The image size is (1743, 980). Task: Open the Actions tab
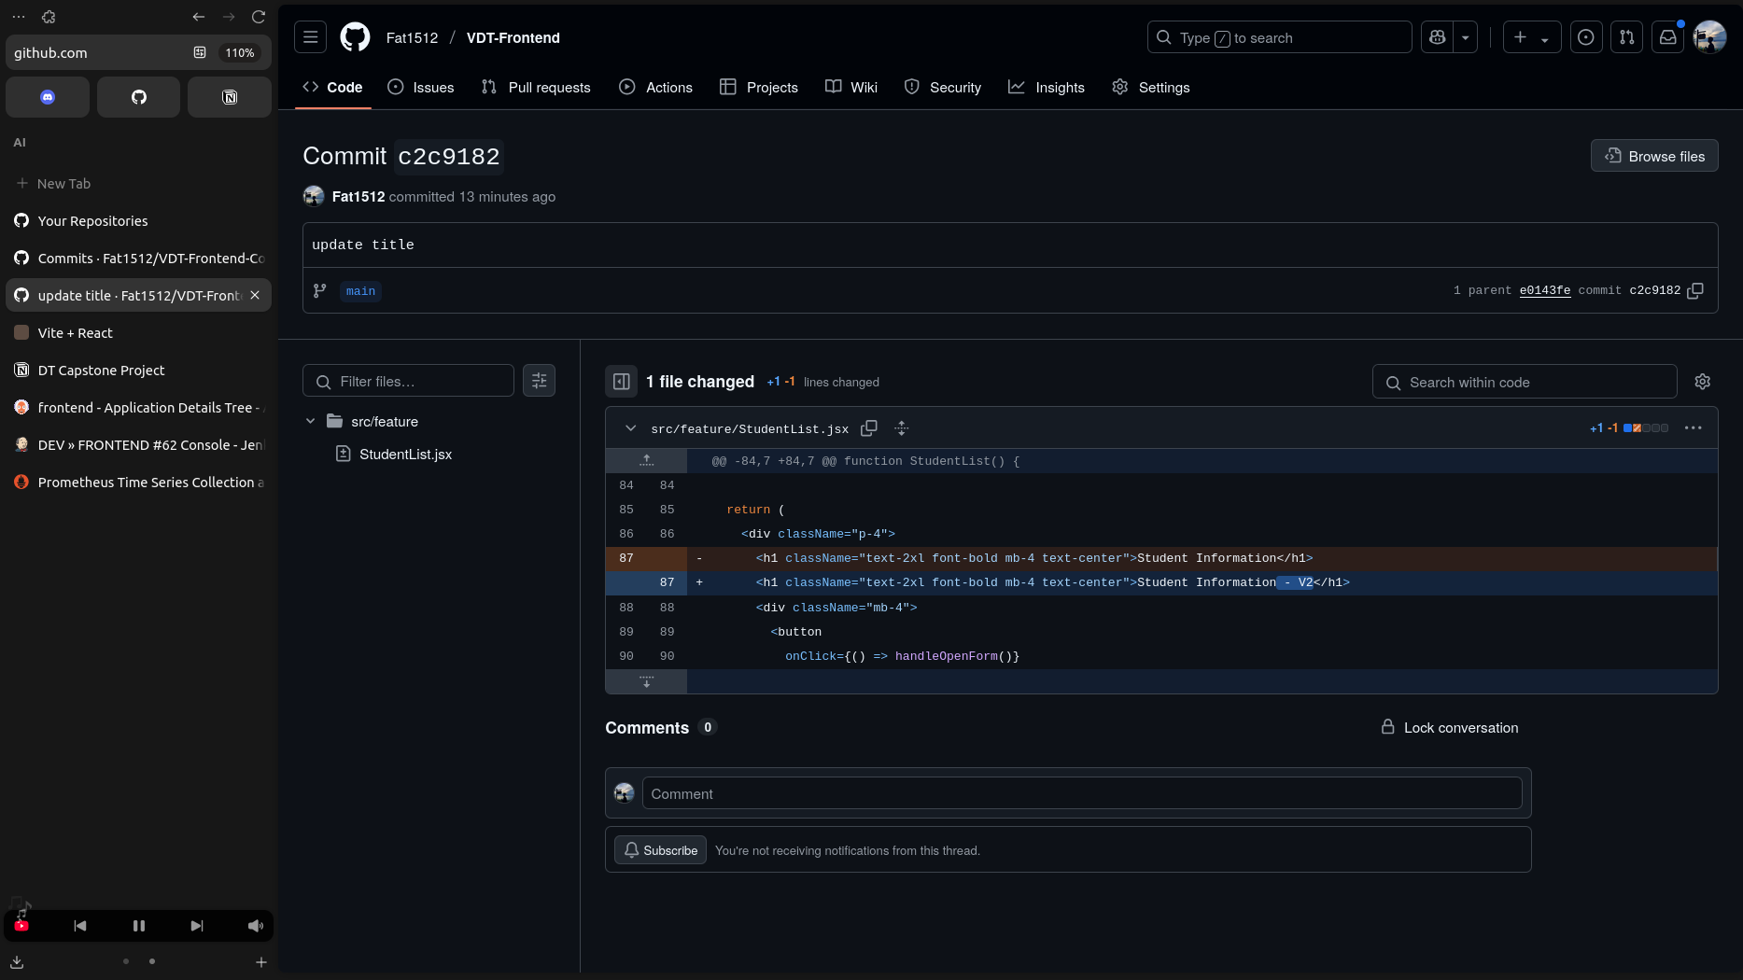(x=655, y=87)
